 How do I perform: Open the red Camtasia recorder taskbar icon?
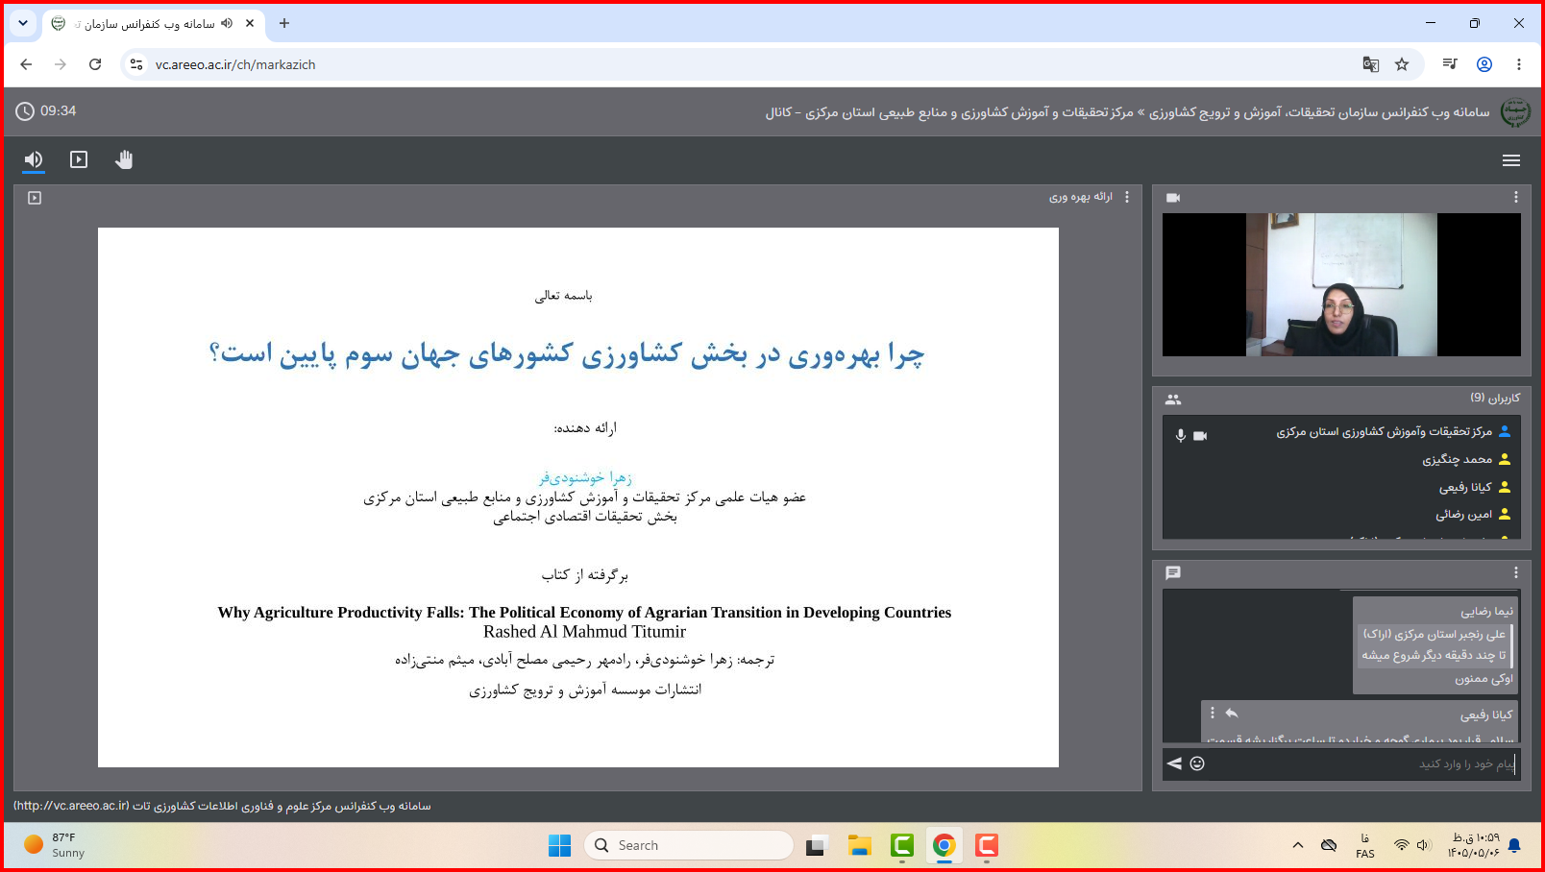[x=986, y=845]
